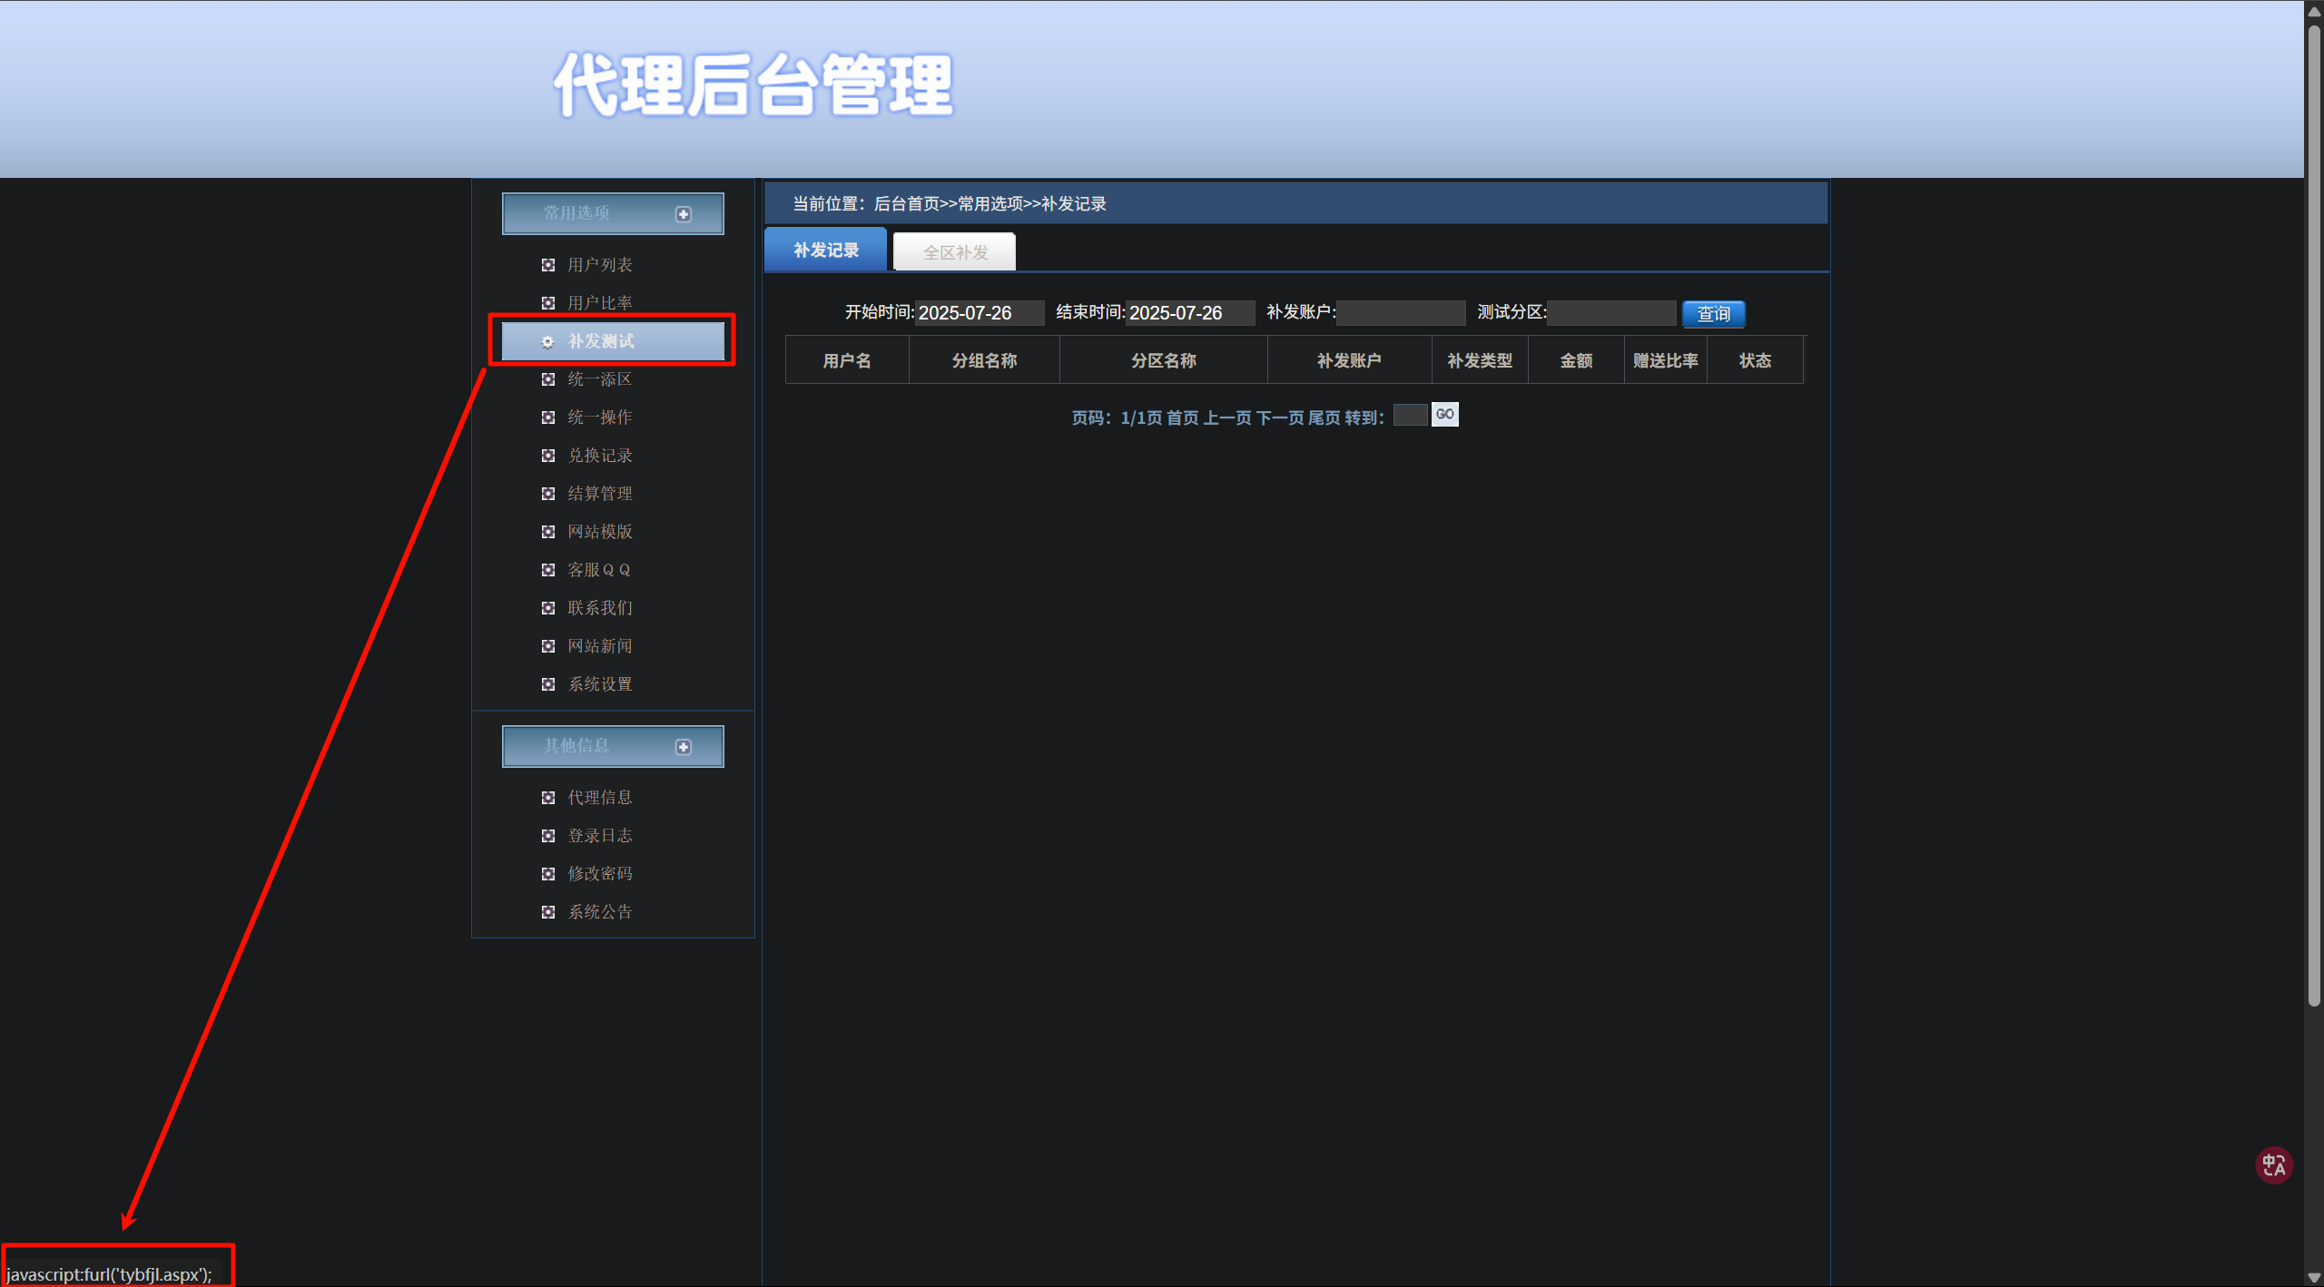This screenshot has width=2324, height=1287.
Task: Collapse the 常用选项 section plus icon
Action: point(684,214)
